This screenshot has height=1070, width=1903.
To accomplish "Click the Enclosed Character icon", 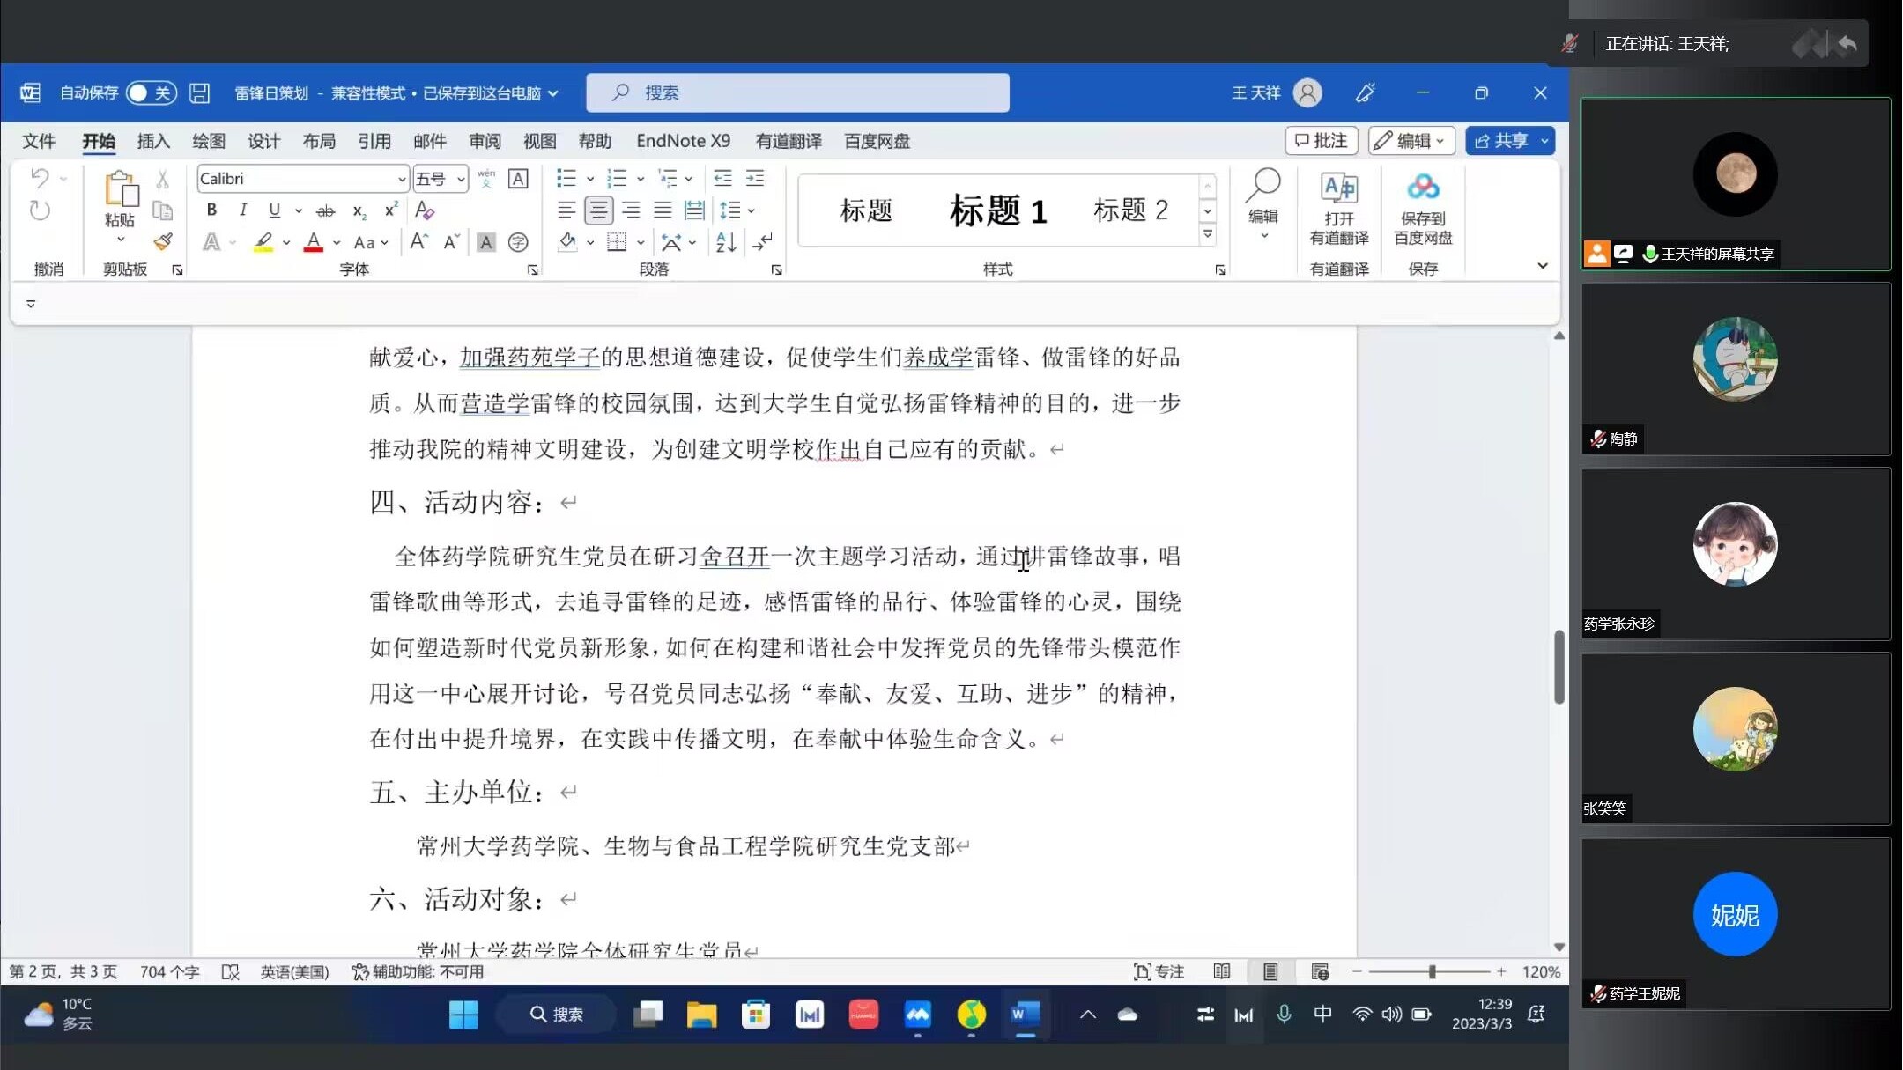I will (x=518, y=242).
